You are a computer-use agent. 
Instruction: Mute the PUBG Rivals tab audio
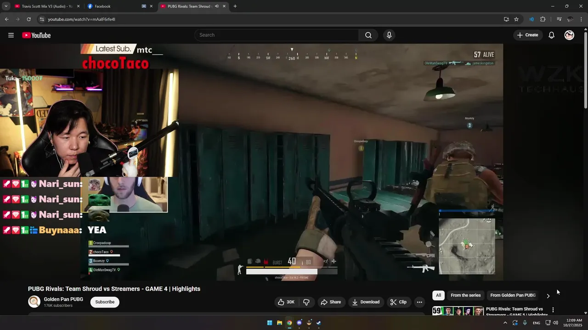[x=217, y=6]
